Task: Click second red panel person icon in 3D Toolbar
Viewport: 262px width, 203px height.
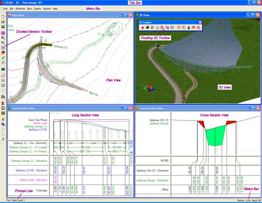Action: tap(184, 28)
